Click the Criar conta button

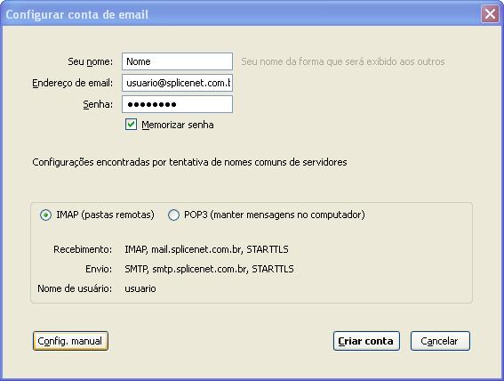pos(366,341)
